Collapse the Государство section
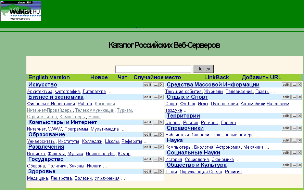Viewport: 304px width, 190px height. tap(156, 159)
